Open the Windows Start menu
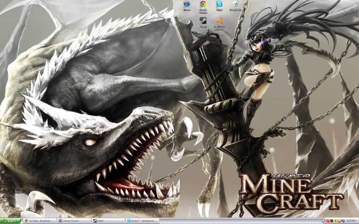This screenshot has height=224, width=359. (x=10, y=221)
